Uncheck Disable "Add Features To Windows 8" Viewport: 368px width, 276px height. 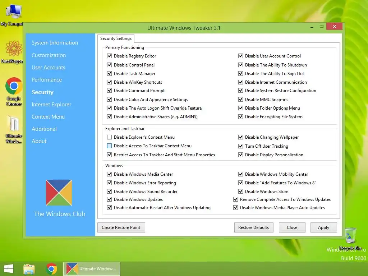point(240,183)
